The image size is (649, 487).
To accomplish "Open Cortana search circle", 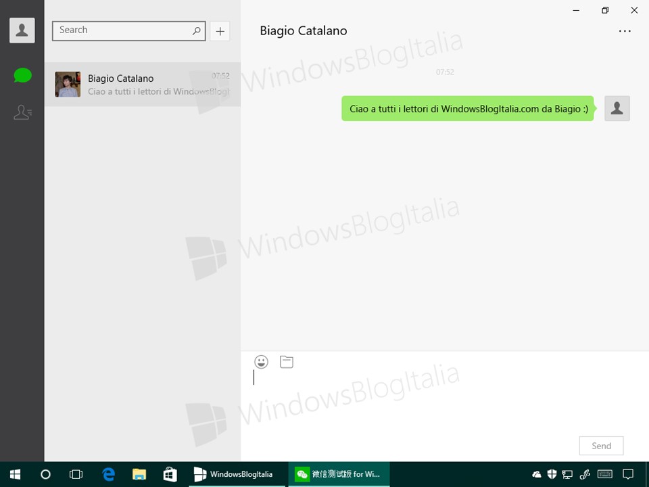I will pos(45,474).
